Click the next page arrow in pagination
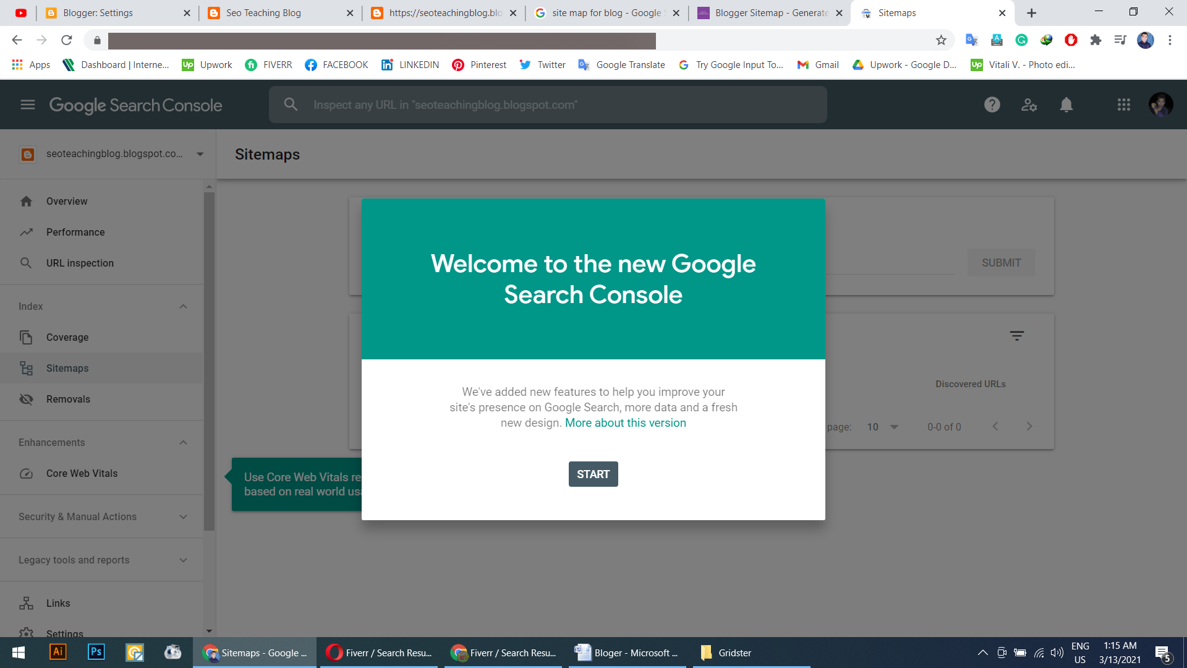 [x=1029, y=426]
